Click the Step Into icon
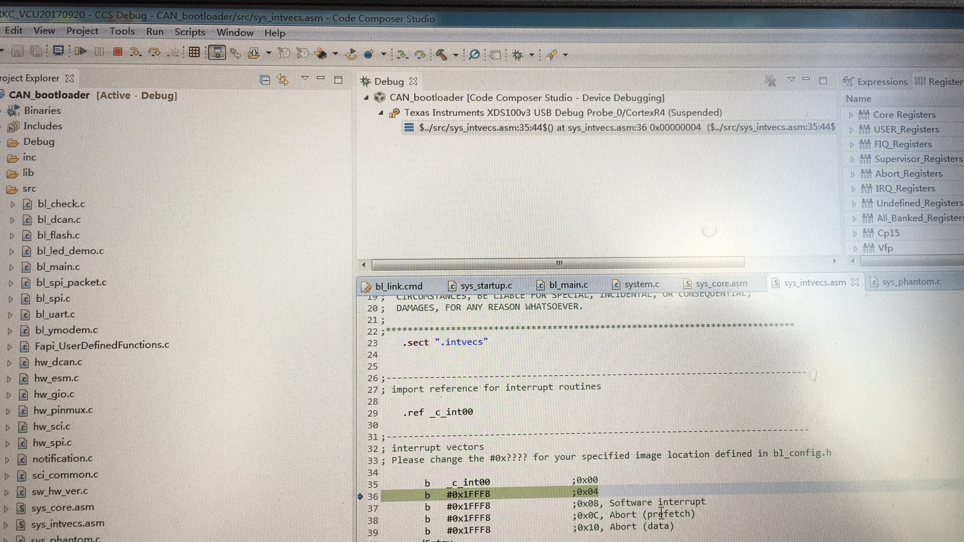Viewport: 964px width, 542px height. pos(135,52)
